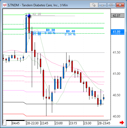Click the $0.40 profit annotation
The width and height of the screenshot is (127, 128).
70,31
